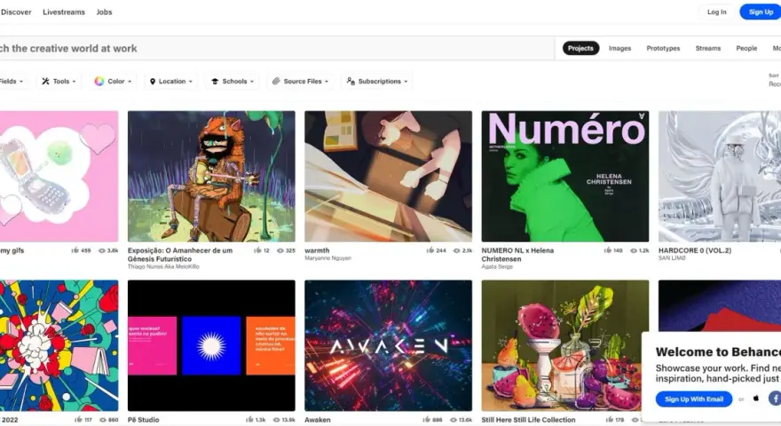Click the NUMERO NL x Helena Christensen title
Viewport: 781px width, 426px height.
click(517, 255)
